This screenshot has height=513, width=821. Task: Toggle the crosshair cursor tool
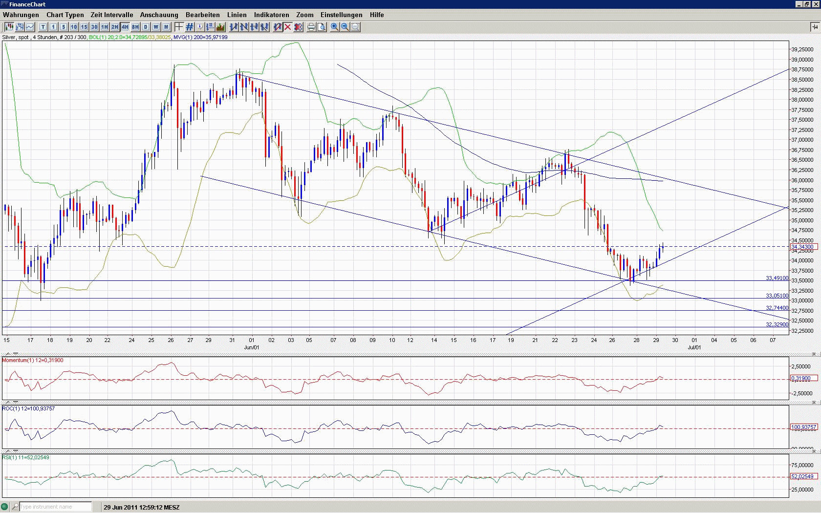click(179, 27)
